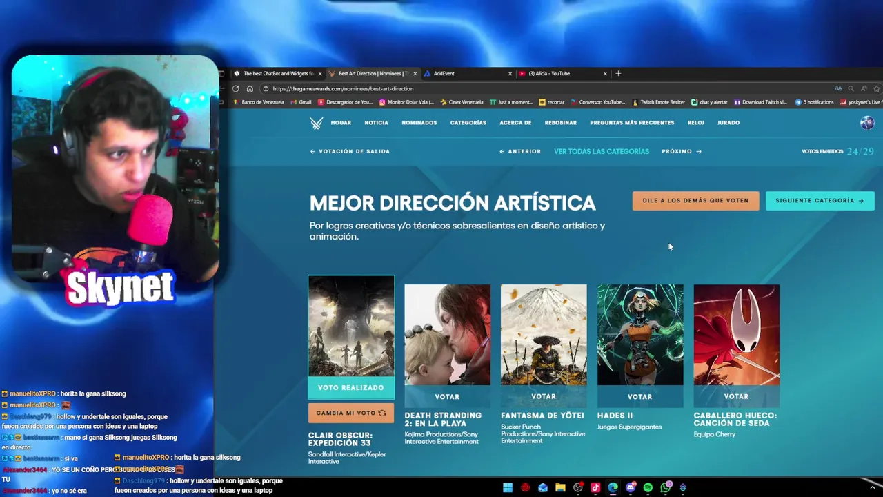Viewport: 883px width, 497px height.
Task: Click CAMBIA MI VOTO button
Action: coord(351,413)
